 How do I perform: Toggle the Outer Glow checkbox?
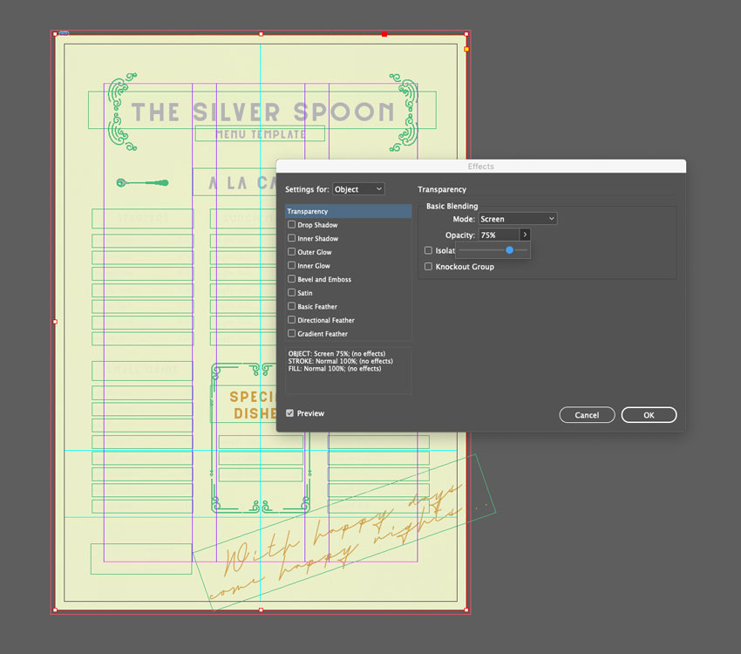point(292,252)
